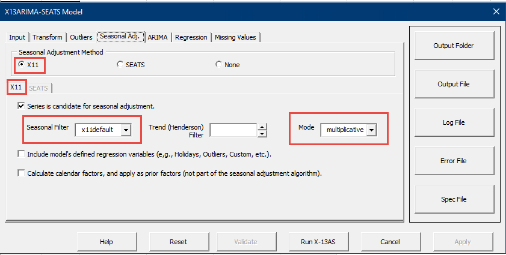Image resolution: width=506 pixels, height=255 pixels.
Task: Click the Reset button
Action: tap(179, 241)
